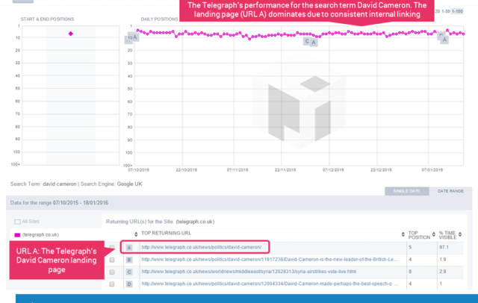
Task: Click the 07/12/2015 date axis label
Action: [x=333, y=170]
